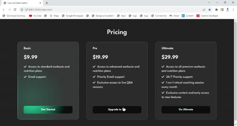Open the Gmail bookmark
237x126 pixels.
(x=174, y=16)
